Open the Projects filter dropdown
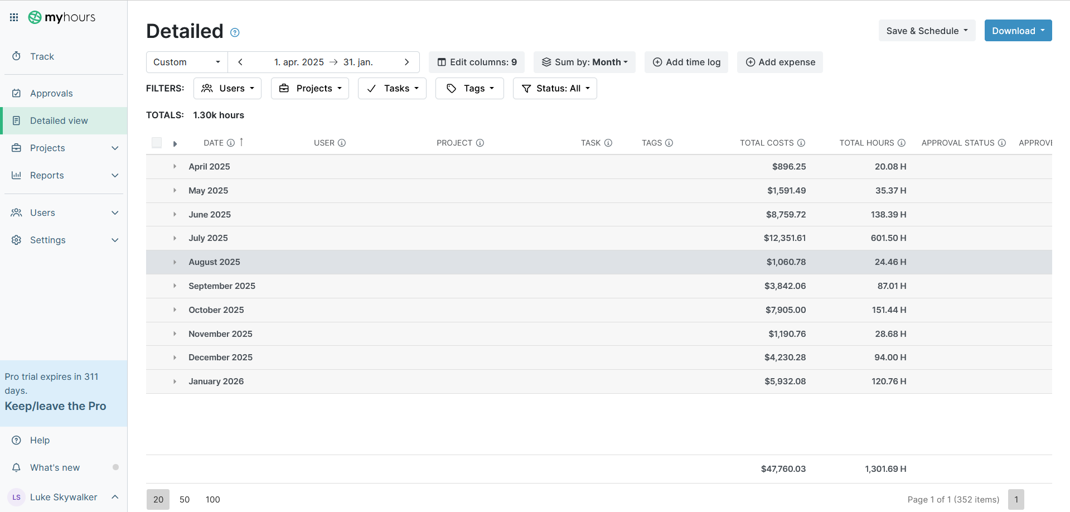This screenshot has height=512, width=1070. coord(310,88)
